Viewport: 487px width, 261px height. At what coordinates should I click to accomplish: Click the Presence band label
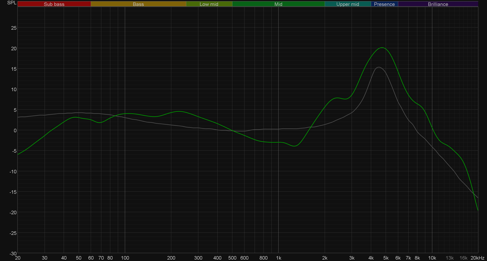(x=384, y=4)
